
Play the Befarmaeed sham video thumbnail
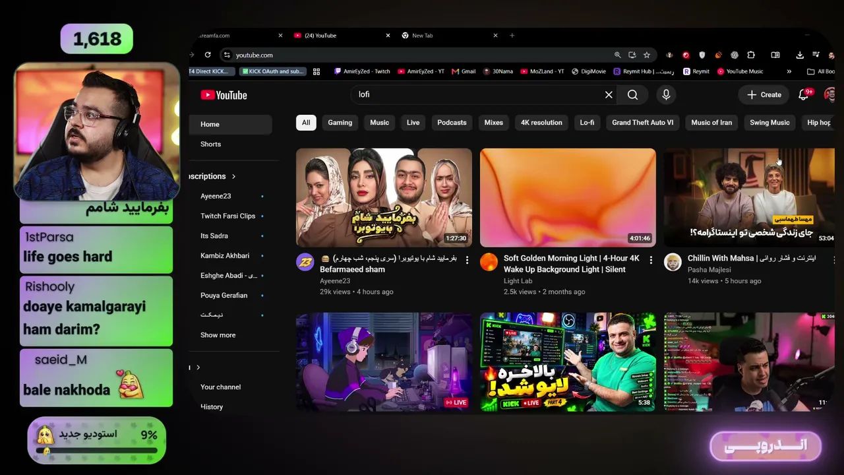[x=384, y=197]
